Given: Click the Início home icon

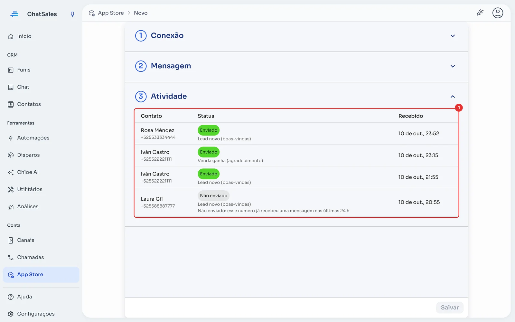Looking at the screenshot, I should [x=11, y=36].
